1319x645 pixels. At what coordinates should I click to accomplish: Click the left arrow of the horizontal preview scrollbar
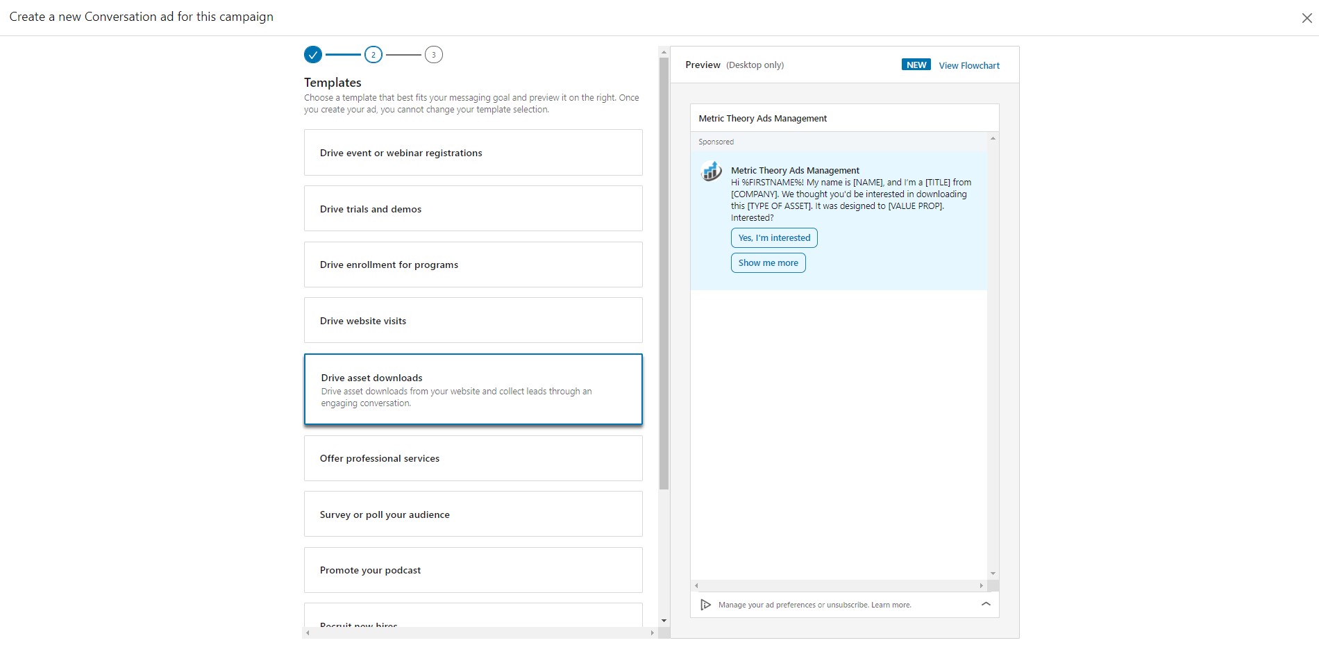coord(696,586)
